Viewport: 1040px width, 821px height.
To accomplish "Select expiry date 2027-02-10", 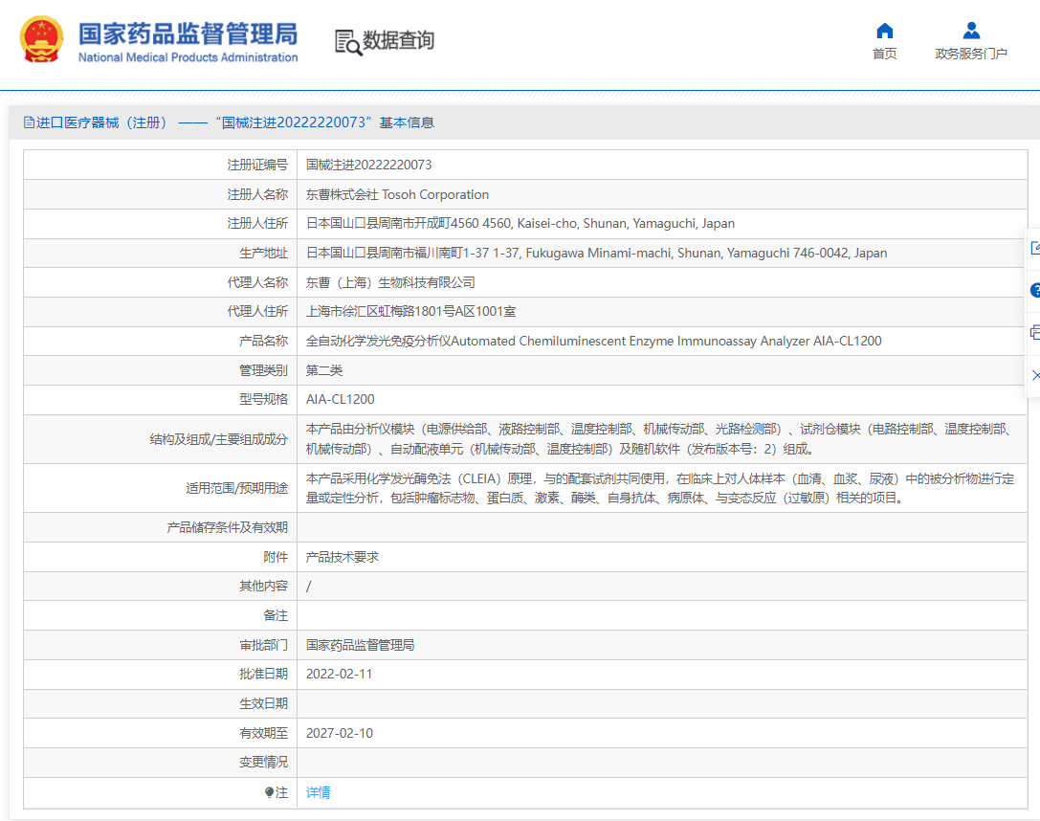I will [x=339, y=733].
